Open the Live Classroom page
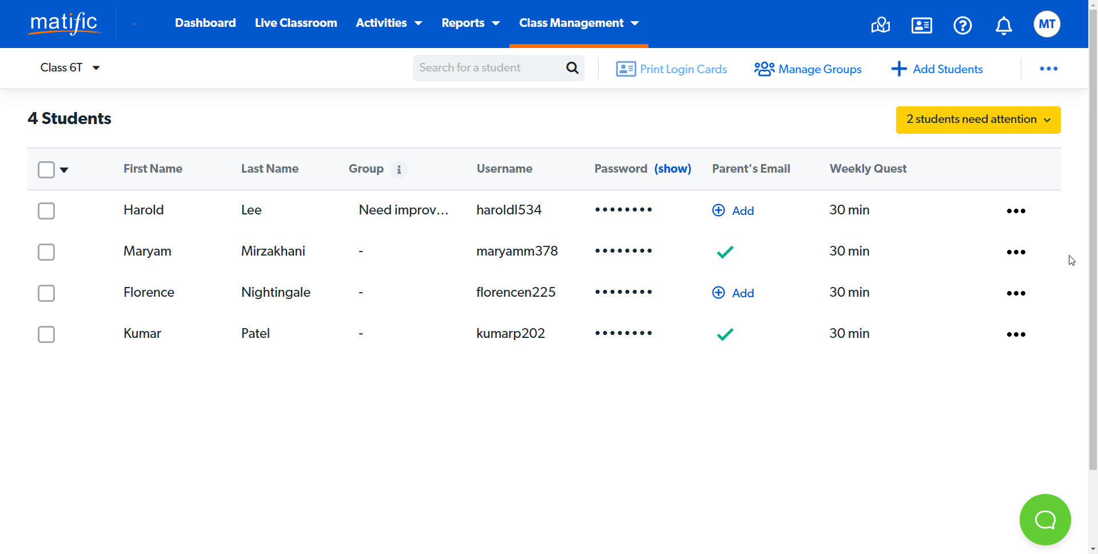 click(296, 23)
